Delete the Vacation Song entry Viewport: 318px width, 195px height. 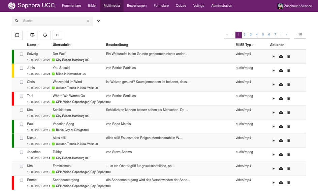pyautogui.click(x=288, y=127)
